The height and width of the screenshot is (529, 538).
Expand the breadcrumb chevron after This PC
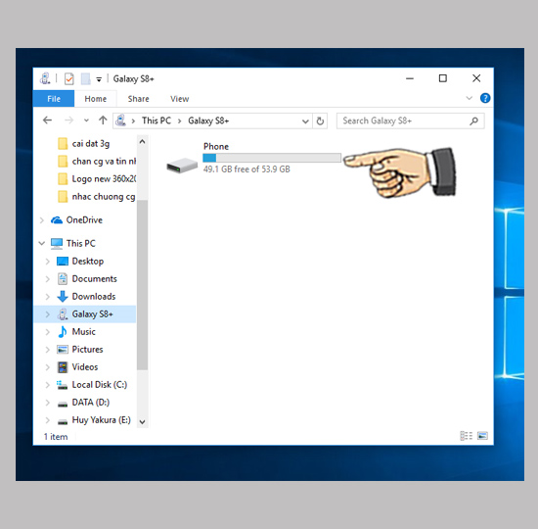pyautogui.click(x=179, y=121)
